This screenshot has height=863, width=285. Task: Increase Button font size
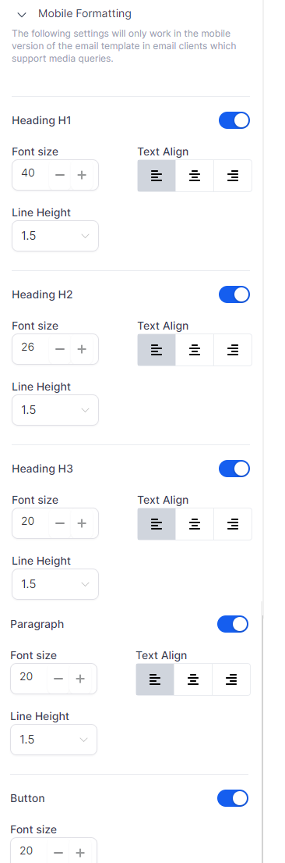(x=80, y=852)
